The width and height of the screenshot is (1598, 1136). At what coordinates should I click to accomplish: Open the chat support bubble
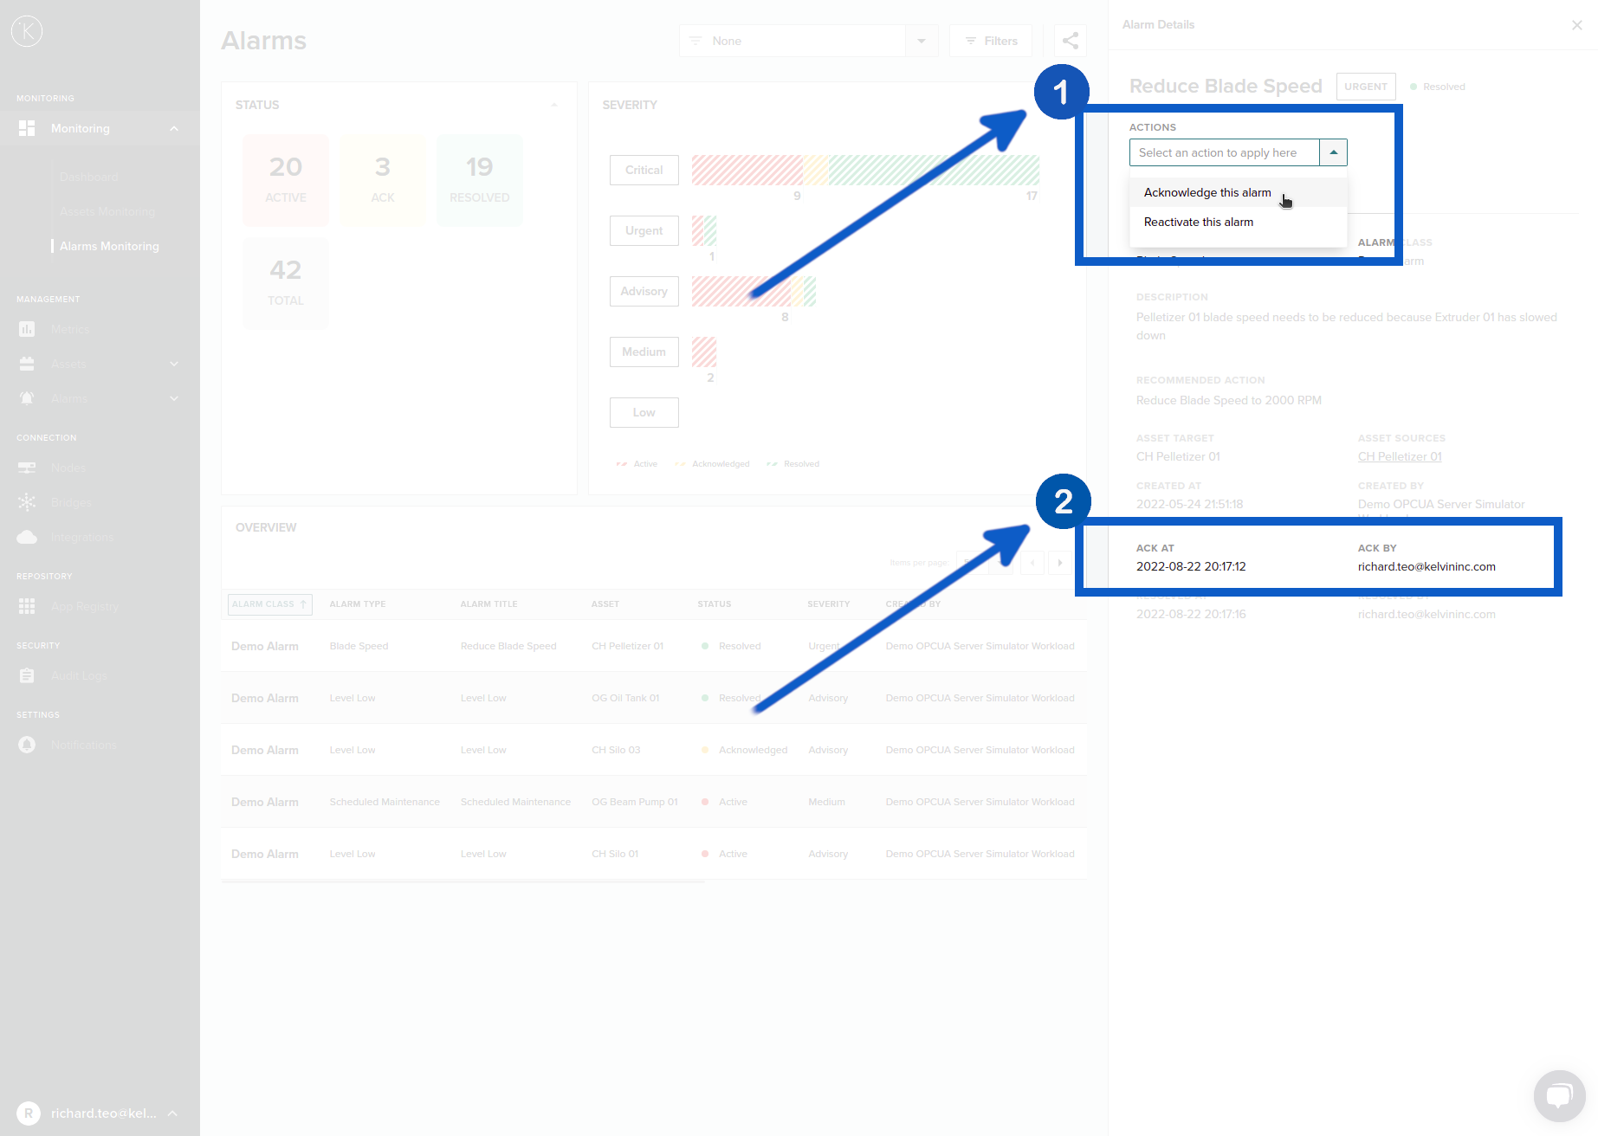pos(1559,1095)
